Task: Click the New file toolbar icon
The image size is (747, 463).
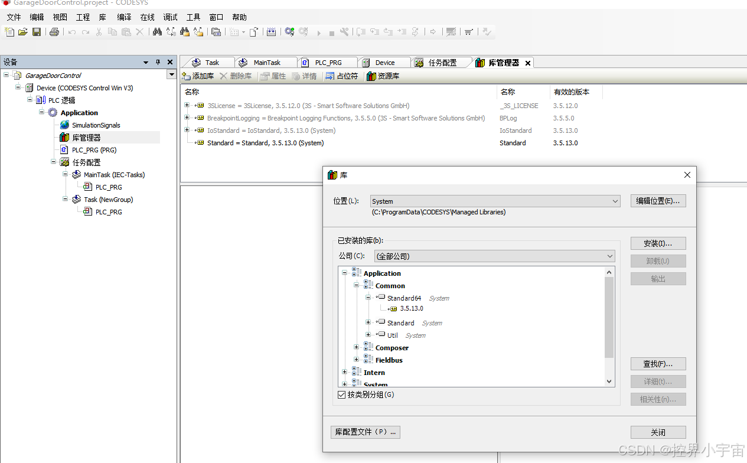Action: (x=10, y=32)
